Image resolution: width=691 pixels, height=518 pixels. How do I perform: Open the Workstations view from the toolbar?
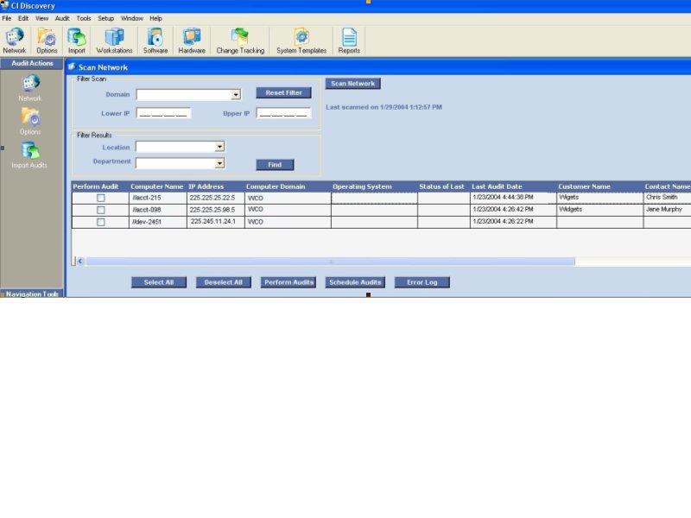pyautogui.click(x=114, y=39)
